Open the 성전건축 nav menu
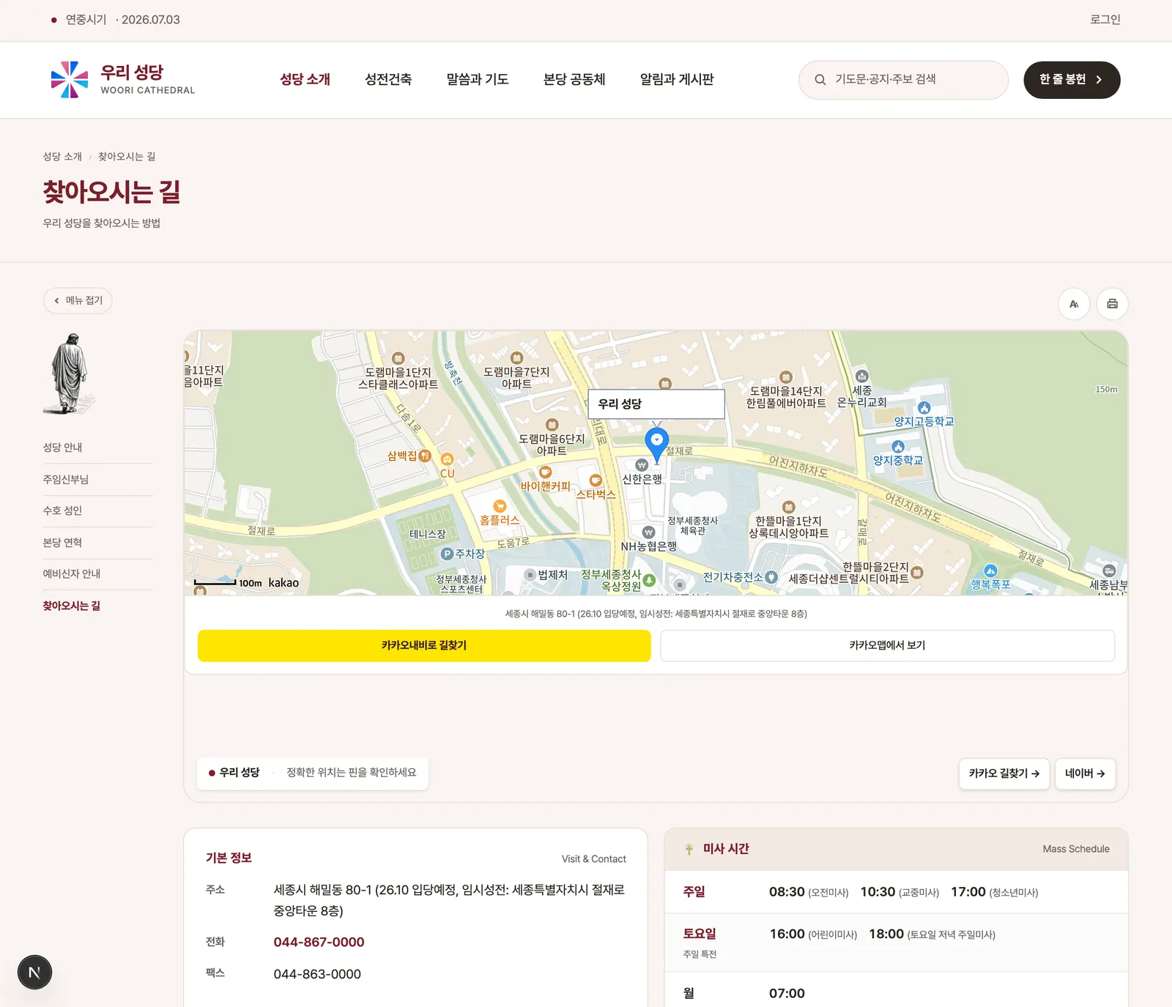The image size is (1172, 1007). [x=388, y=80]
